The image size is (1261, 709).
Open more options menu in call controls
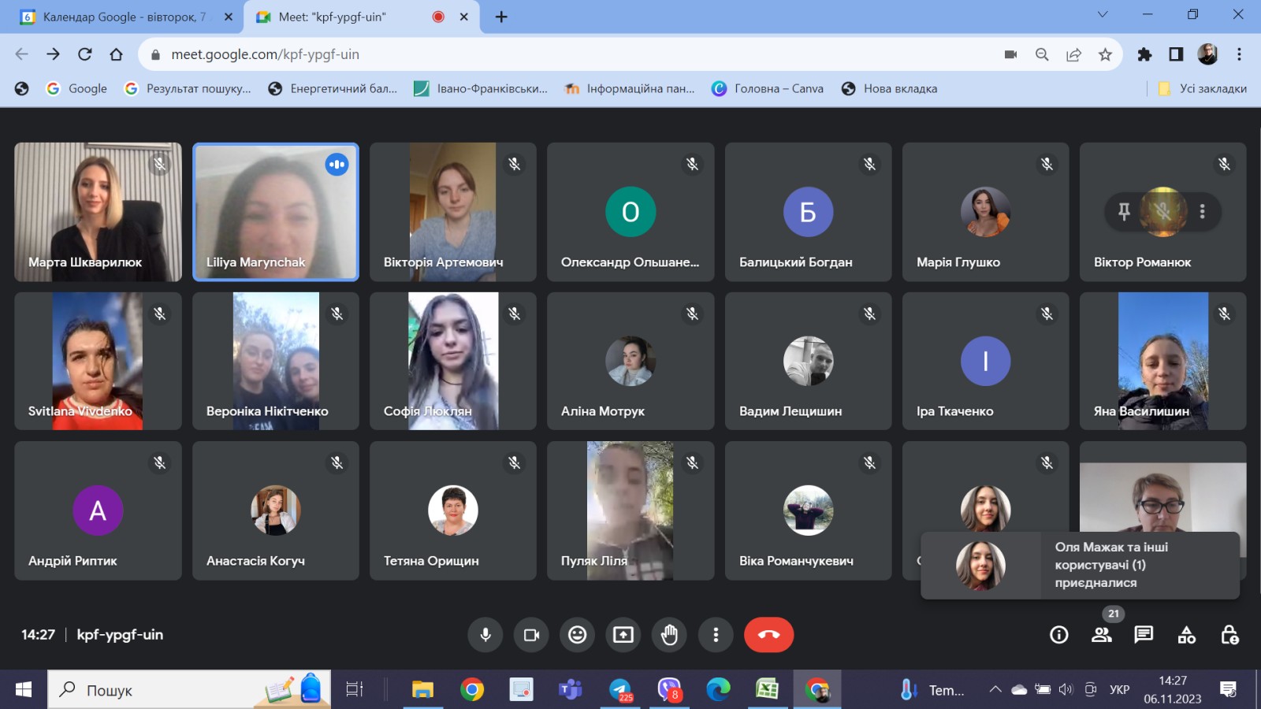716,635
